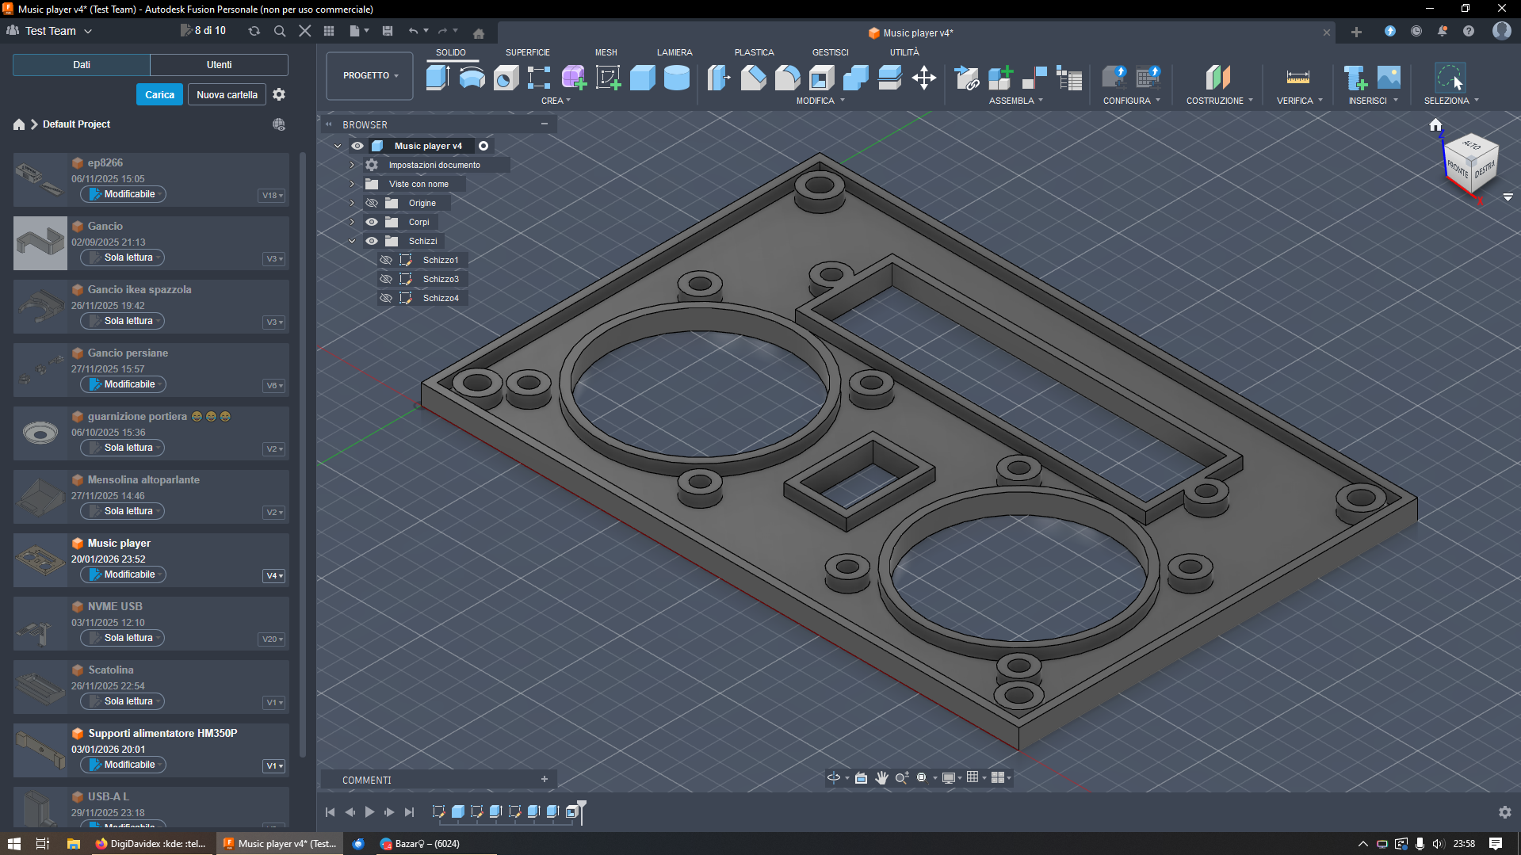Collapse the Schizzi folder in browser
This screenshot has height=855, width=1521.
(352, 241)
